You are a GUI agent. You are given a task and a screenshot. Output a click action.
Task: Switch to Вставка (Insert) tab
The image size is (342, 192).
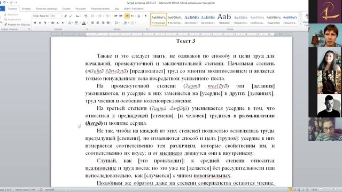pyautogui.click(x=26, y=9)
